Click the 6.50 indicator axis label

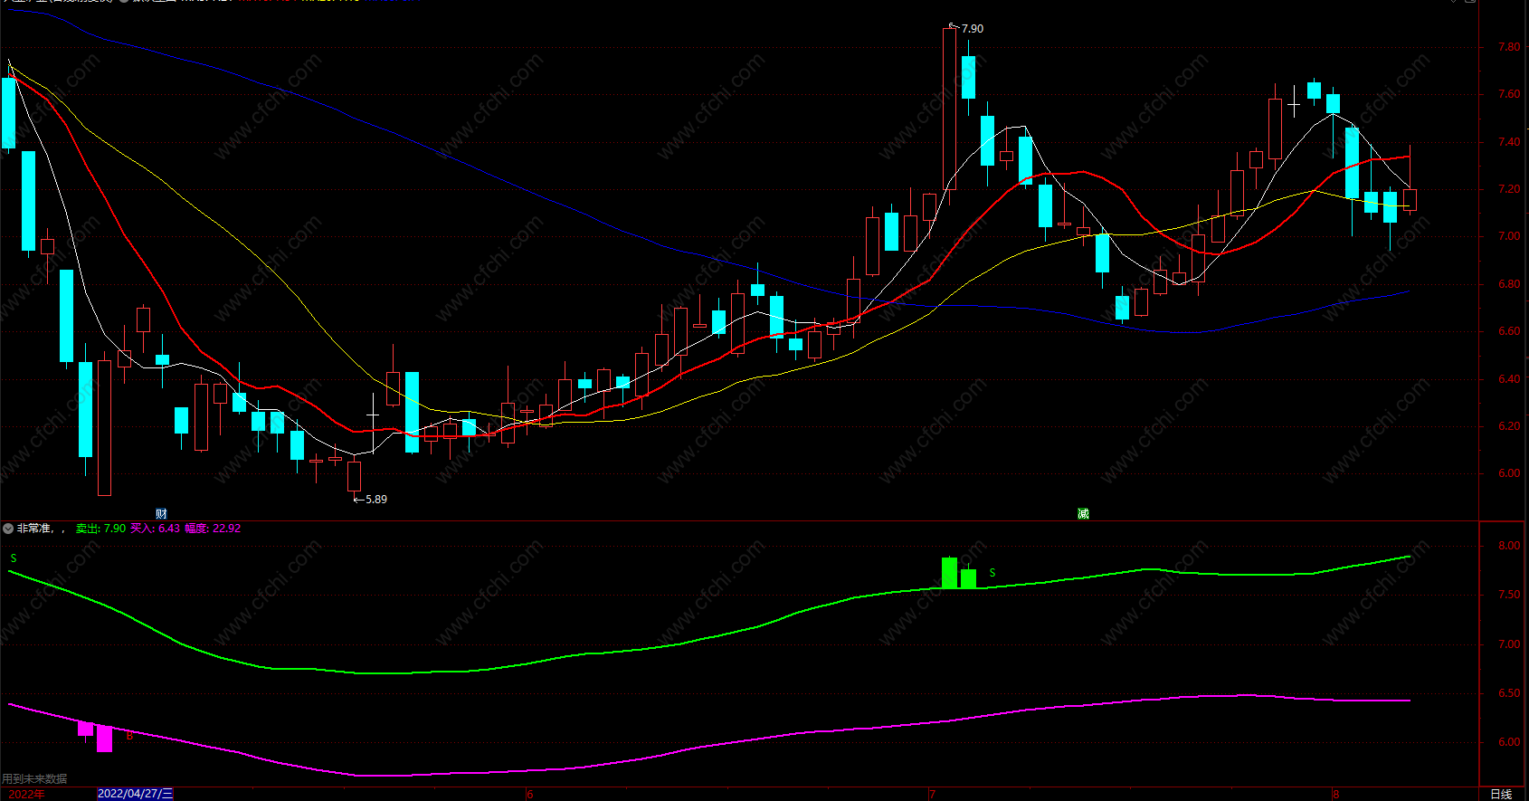tap(1509, 693)
